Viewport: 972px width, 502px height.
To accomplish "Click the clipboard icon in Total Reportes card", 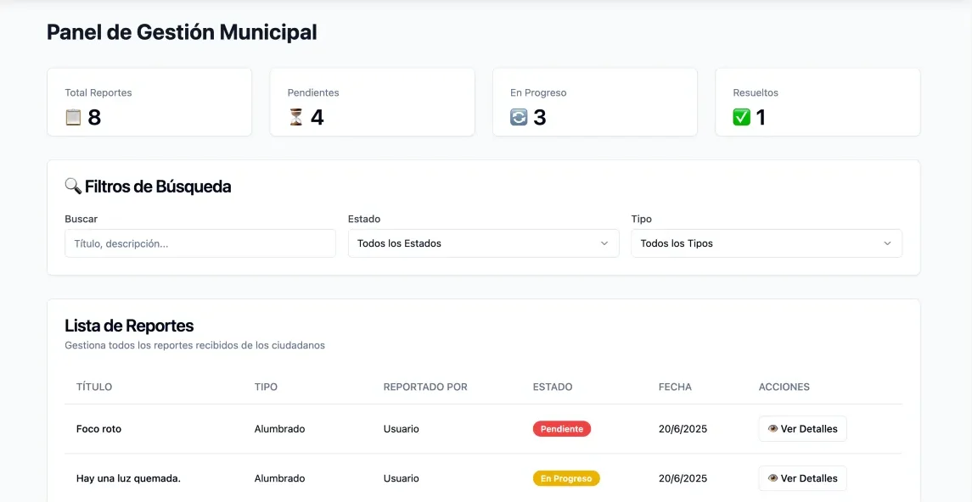I will [x=73, y=117].
